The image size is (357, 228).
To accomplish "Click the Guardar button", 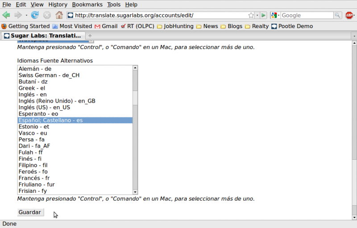I will (x=30, y=212).
